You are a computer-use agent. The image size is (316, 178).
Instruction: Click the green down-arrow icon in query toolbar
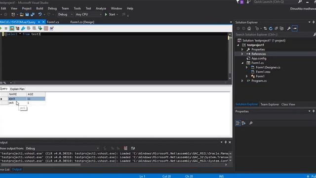40,29
